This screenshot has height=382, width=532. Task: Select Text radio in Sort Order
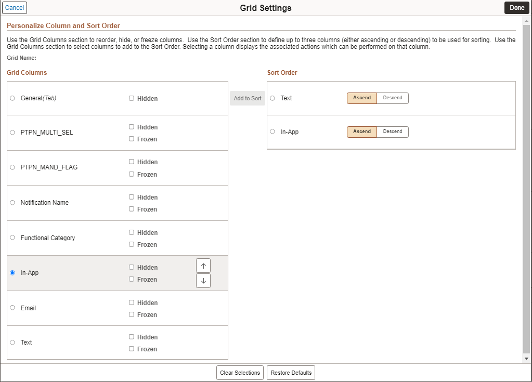[273, 98]
